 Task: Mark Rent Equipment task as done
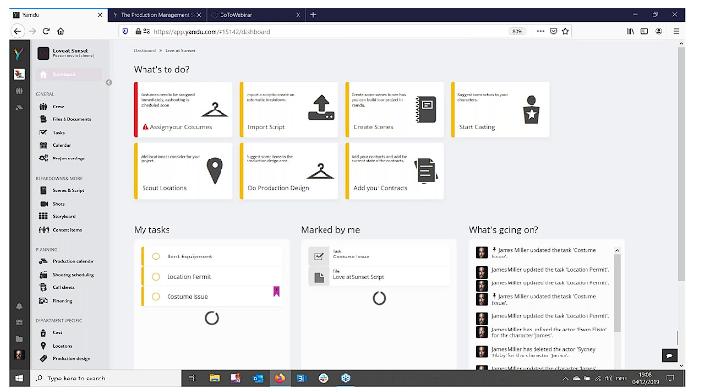click(x=156, y=257)
